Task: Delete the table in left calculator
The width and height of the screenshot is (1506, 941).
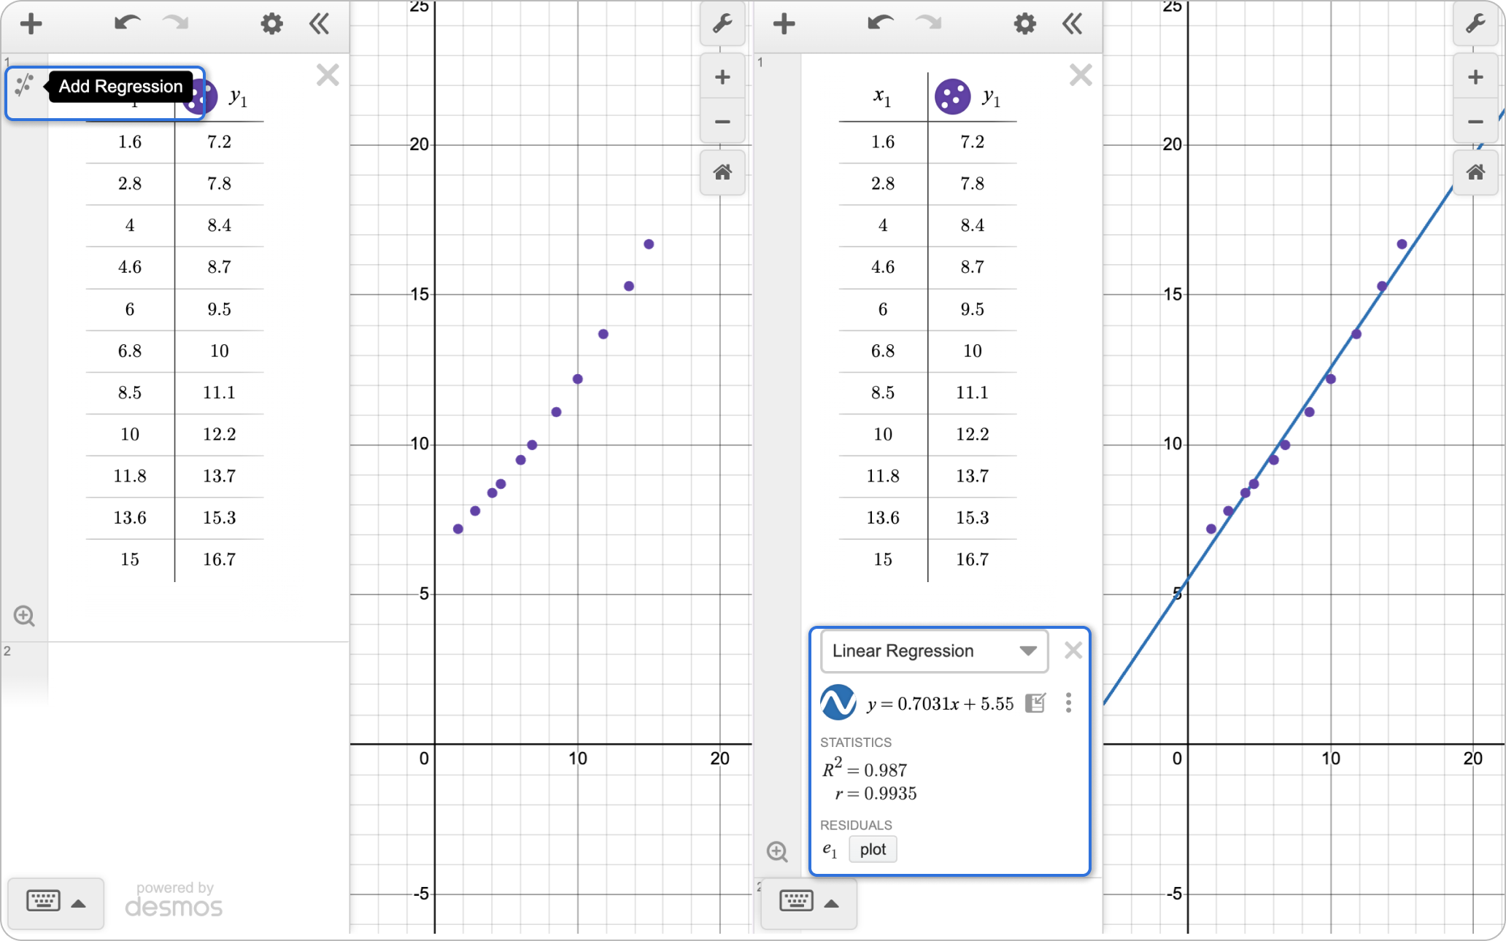Action: click(x=328, y=75)
